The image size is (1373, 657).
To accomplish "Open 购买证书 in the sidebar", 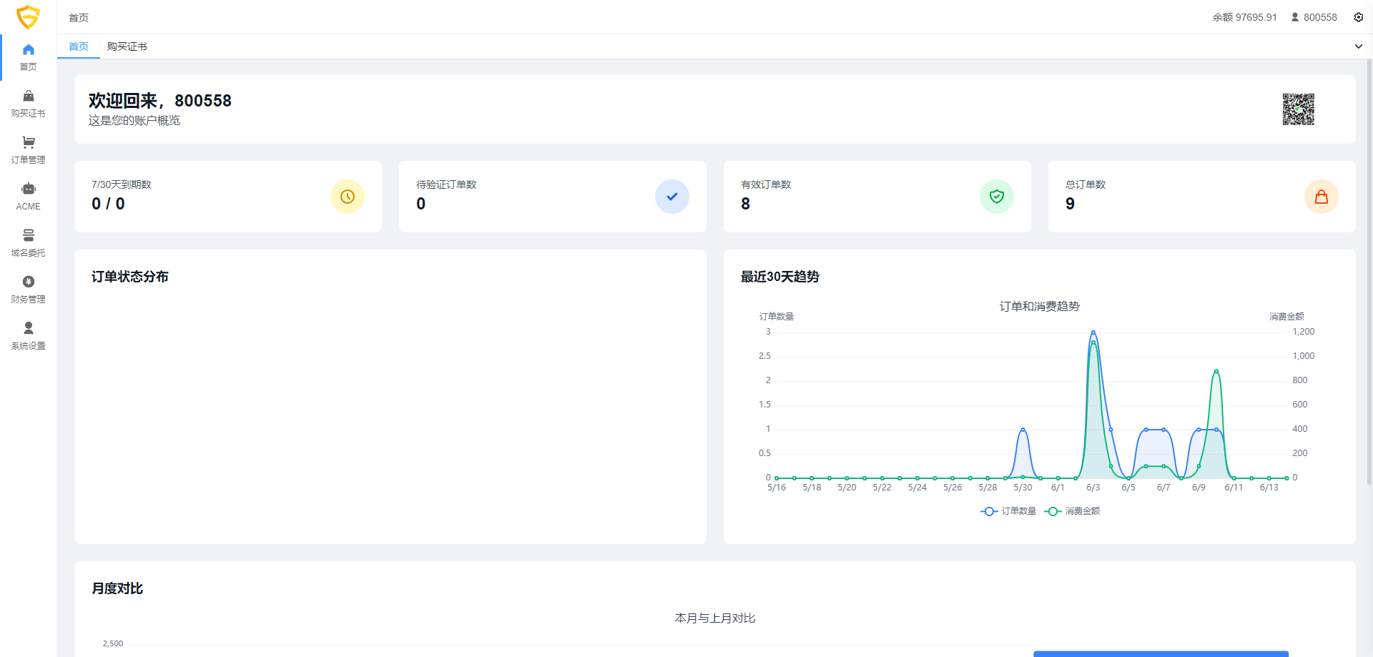I will [x=28, y=104].
